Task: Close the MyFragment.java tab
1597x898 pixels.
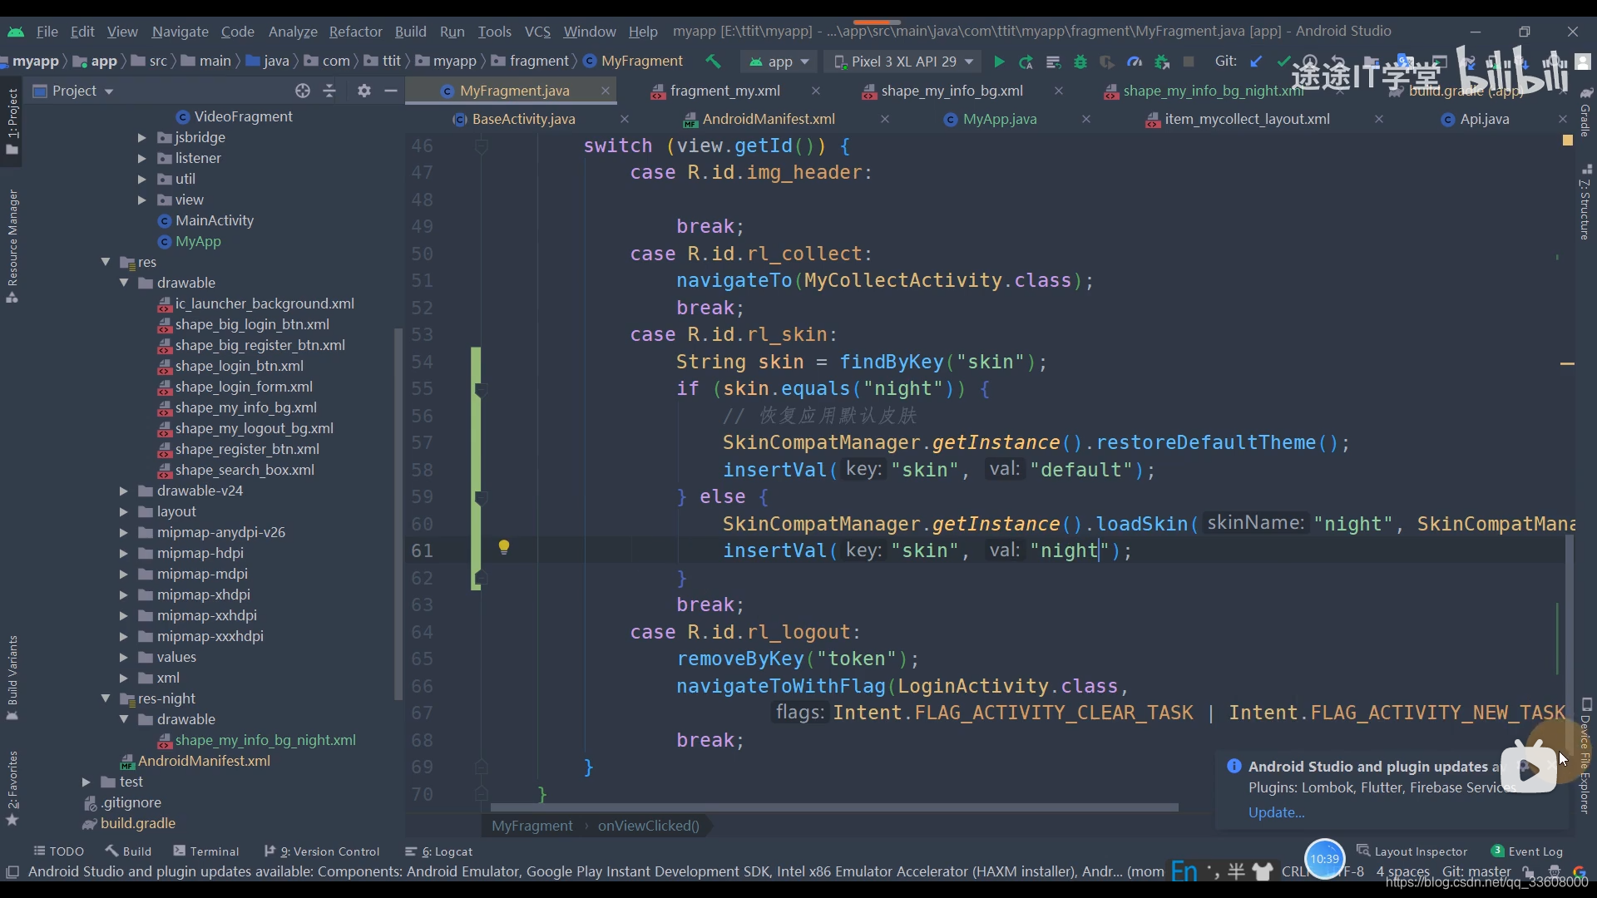Action: [x=605, y=91]
